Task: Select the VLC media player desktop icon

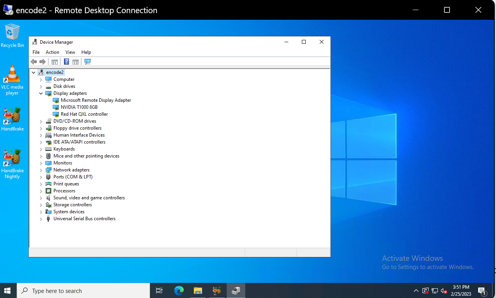Action: click(12, 80)
